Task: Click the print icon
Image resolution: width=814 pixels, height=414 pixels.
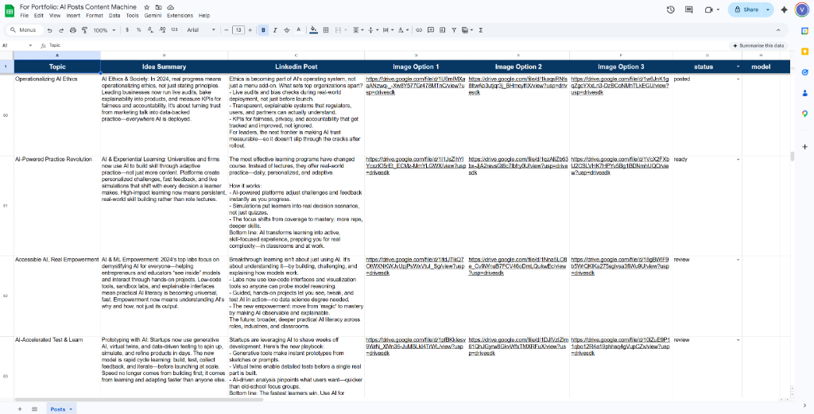Action: [x=73, y=30]
